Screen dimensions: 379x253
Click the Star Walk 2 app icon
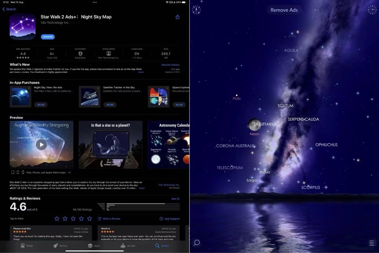(22, 27)
